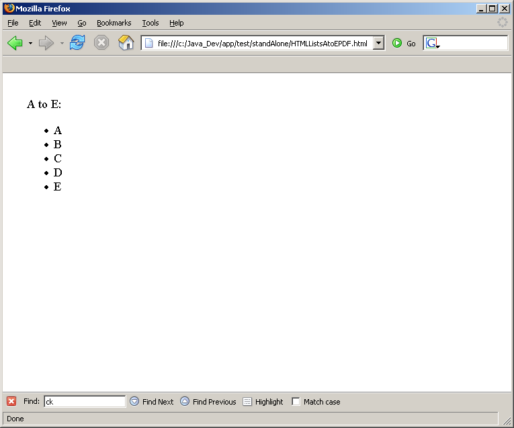Image resolution: width=514 pixels, height=428 pixels.
Task: Expand the address bar history dropdown
Action: coord(378,43)
